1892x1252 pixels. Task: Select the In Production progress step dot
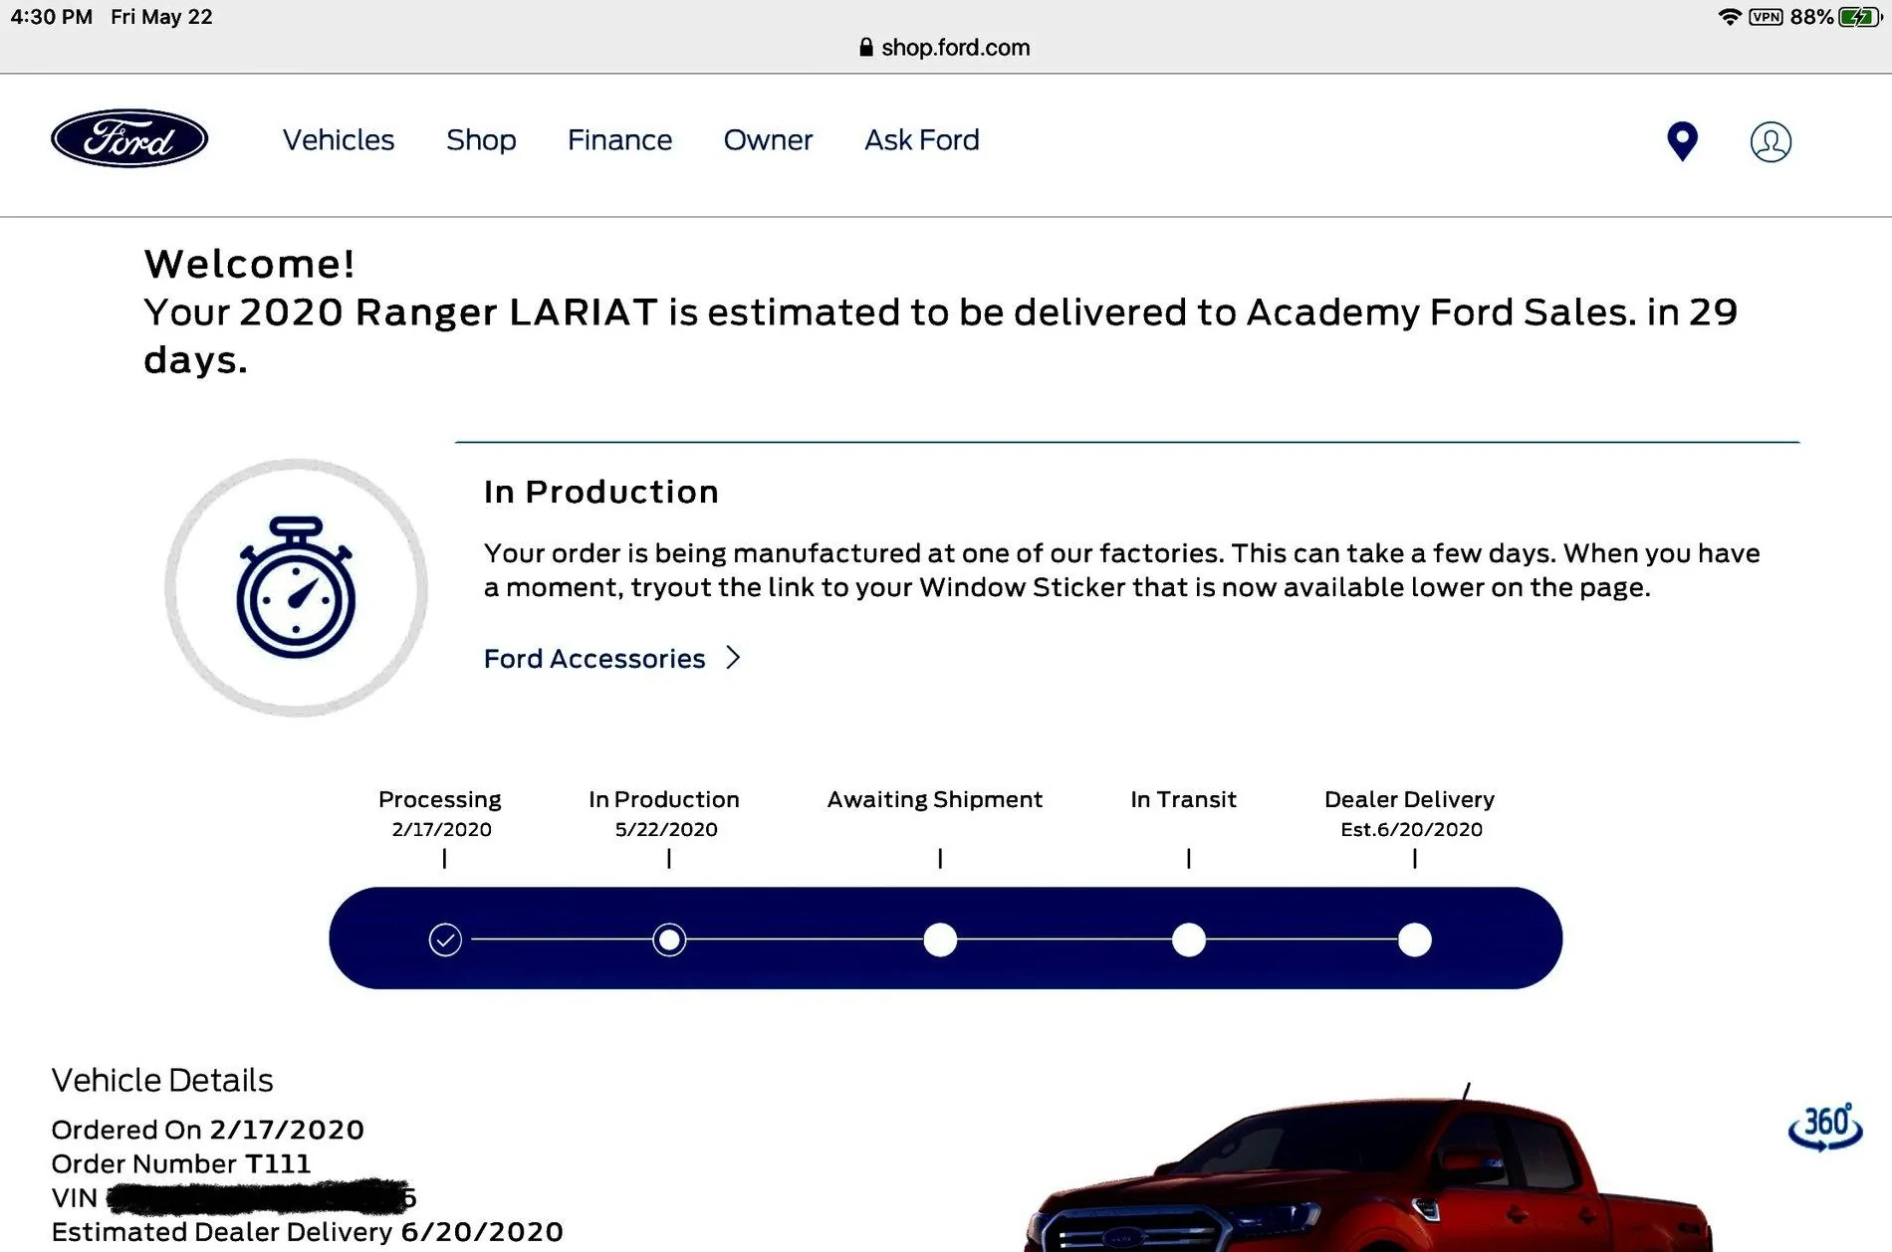pyautogui.click(x=669, y=939)
